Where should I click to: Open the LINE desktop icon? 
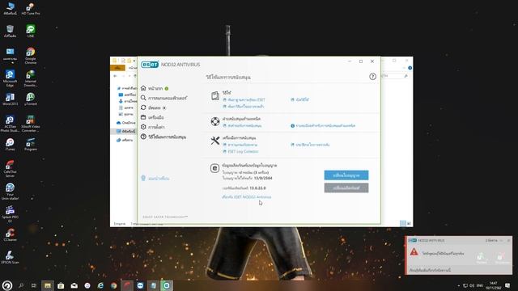[31, 31]
